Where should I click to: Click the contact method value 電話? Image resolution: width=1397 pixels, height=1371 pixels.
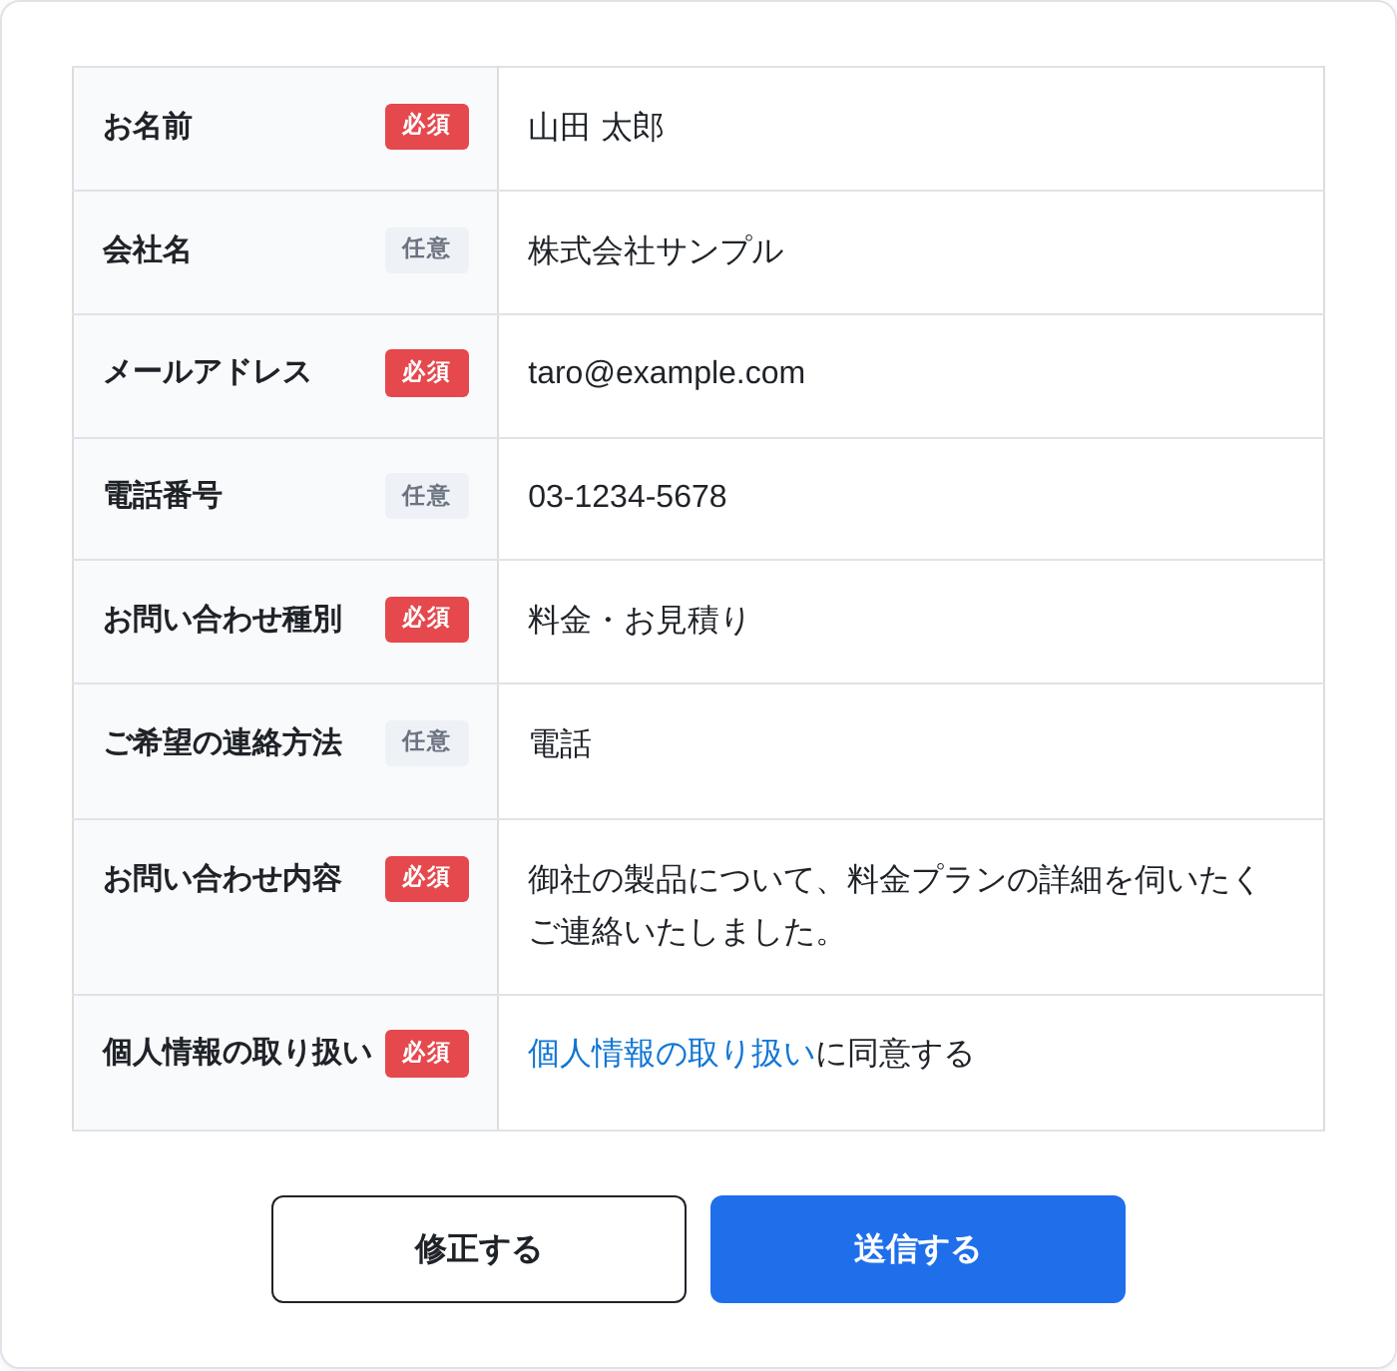pos(560,744)
